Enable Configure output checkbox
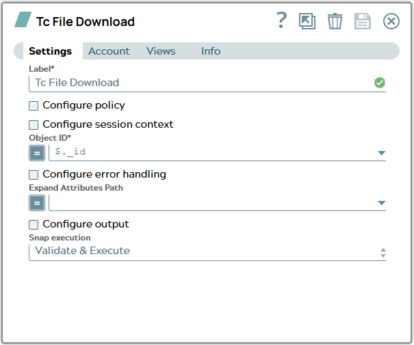Screen dimensions: 414x345 (x=34, y=225)
